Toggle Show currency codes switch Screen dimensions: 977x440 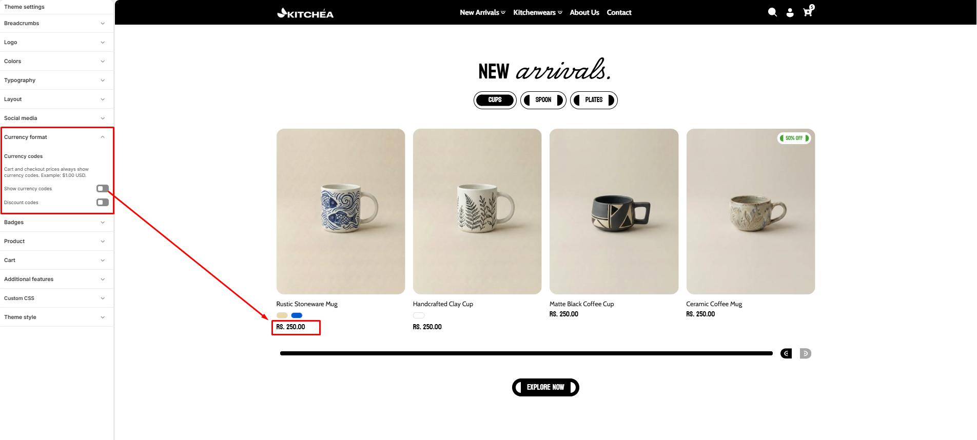103,189
